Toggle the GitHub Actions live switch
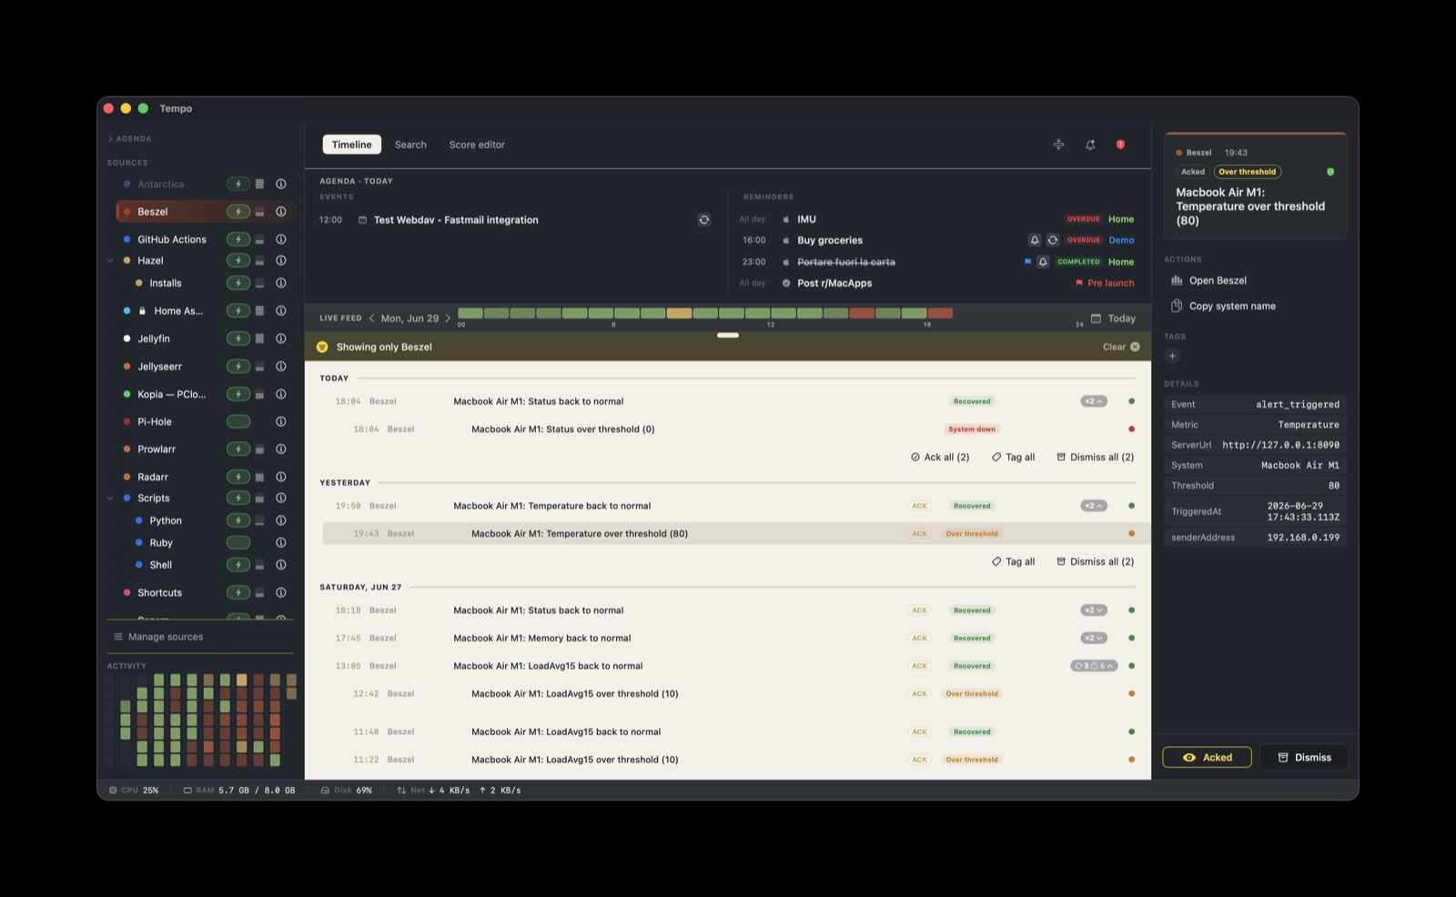This screenshot has height=897, width=1456. click(x=238, y=239)
